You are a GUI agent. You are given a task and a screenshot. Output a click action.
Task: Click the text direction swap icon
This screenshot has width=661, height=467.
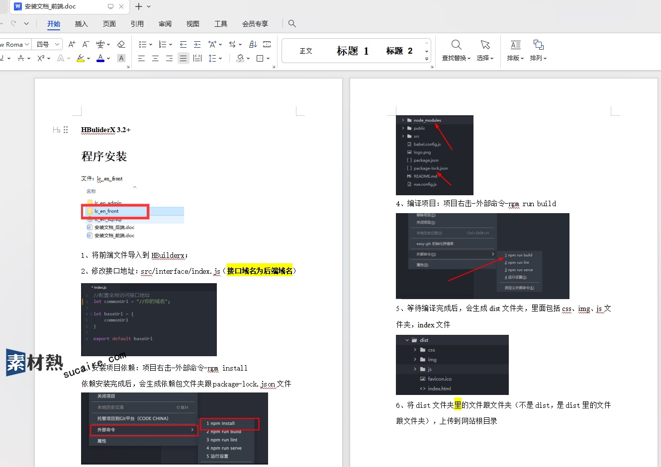click(232, 44)
